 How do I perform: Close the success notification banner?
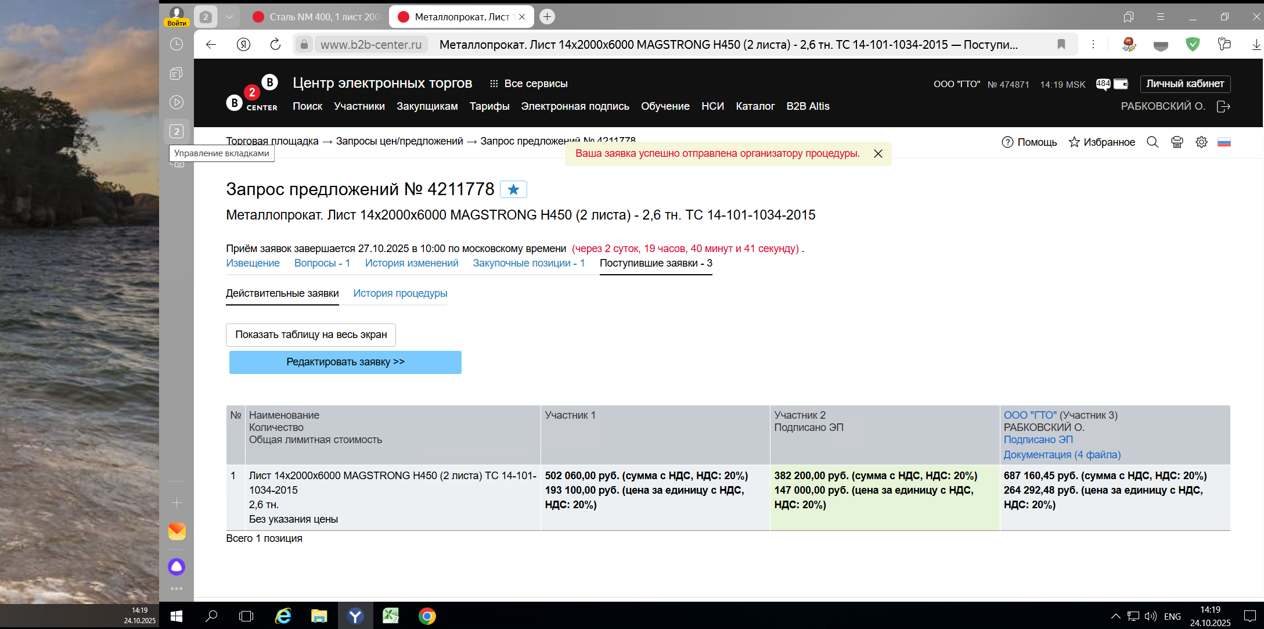click(878, 153)
